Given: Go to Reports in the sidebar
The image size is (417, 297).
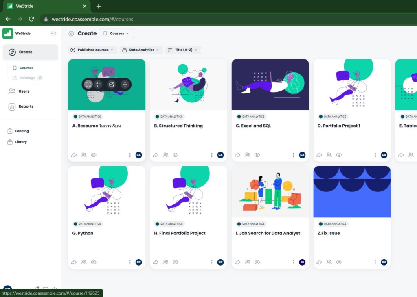Looking at the screenshot, I should [26, 106].
